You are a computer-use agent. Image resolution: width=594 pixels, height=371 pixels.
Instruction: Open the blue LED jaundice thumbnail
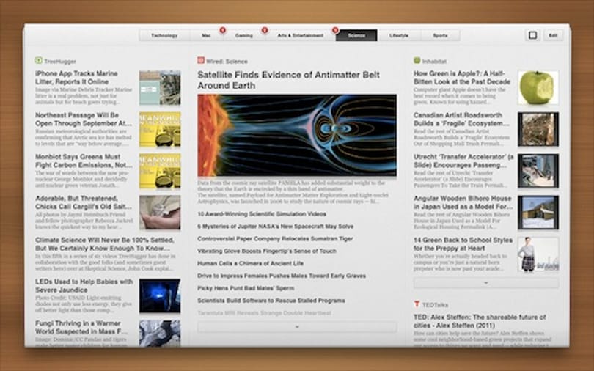pyautogui.click(x=160, y=296)
